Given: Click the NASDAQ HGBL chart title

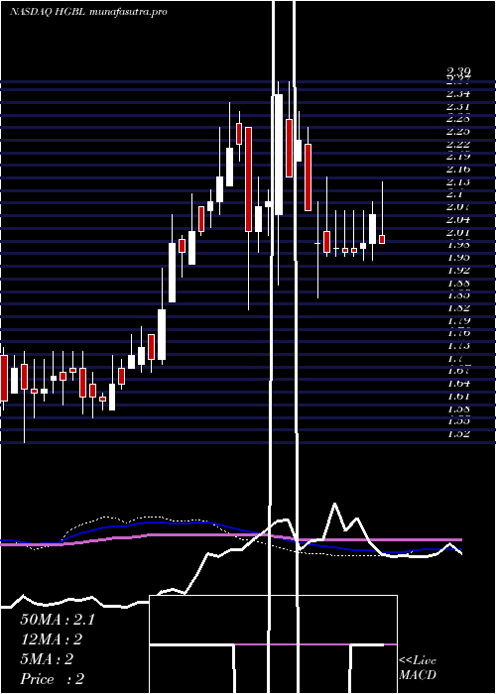Looking at the screenshot, I should point(88,12).
